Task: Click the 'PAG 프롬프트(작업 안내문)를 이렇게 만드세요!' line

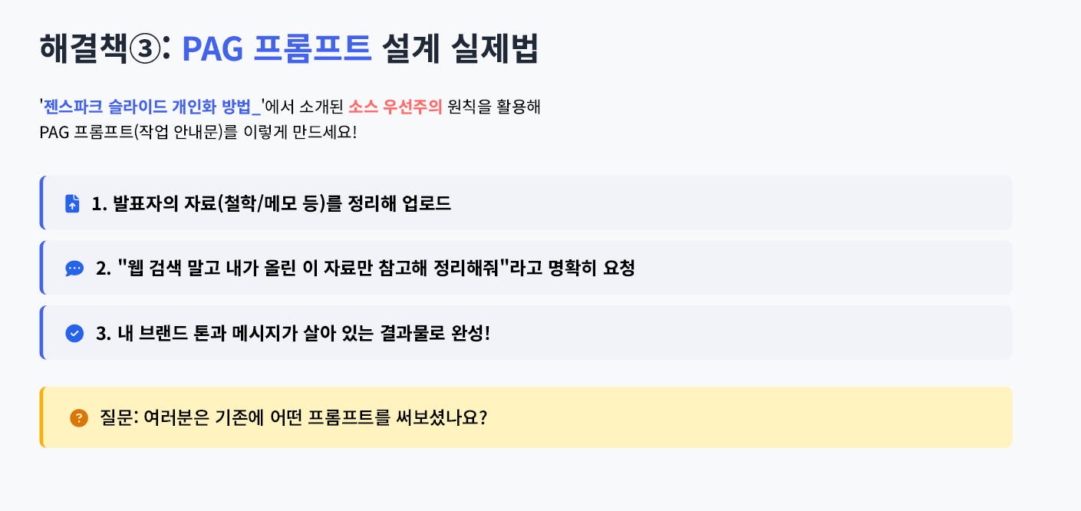Action: pos(198,132)
